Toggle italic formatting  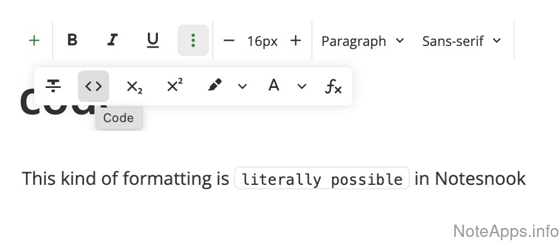(113, 40)
